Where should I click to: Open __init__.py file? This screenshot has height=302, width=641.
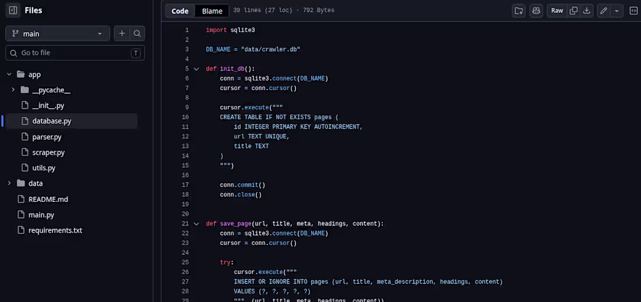48,106
